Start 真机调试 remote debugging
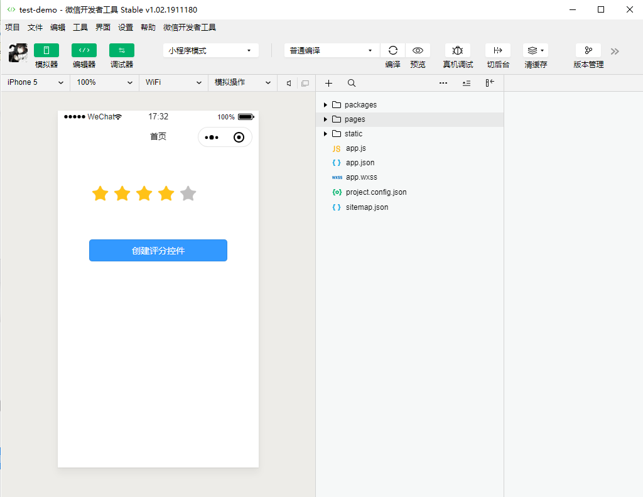Screen dimensions: 643x497 click(457, 50)
